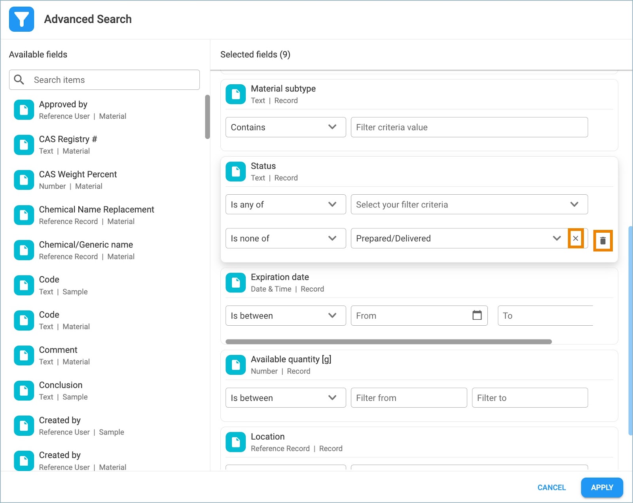The image size is (633, 503).
Task: Select the Code Sample field icon
Action: [x=24, y=285]
